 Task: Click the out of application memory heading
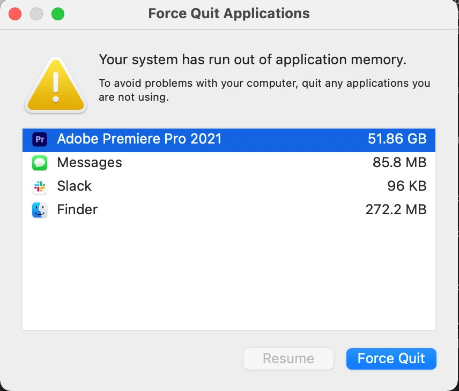click(253, 60)
